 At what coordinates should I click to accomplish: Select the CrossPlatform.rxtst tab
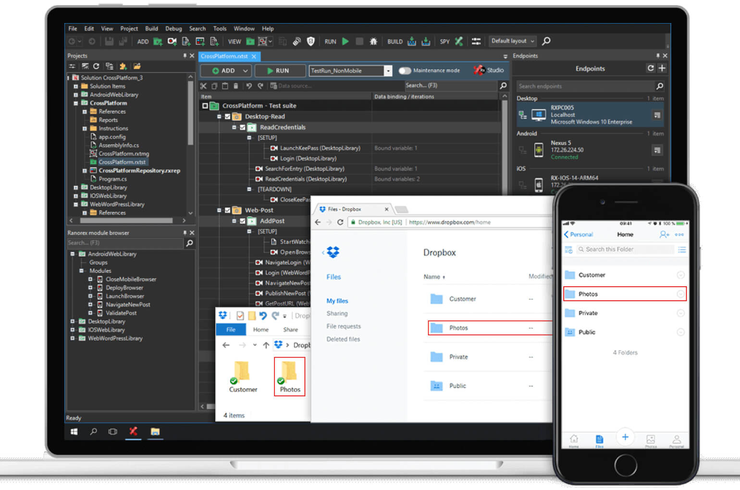226,56
